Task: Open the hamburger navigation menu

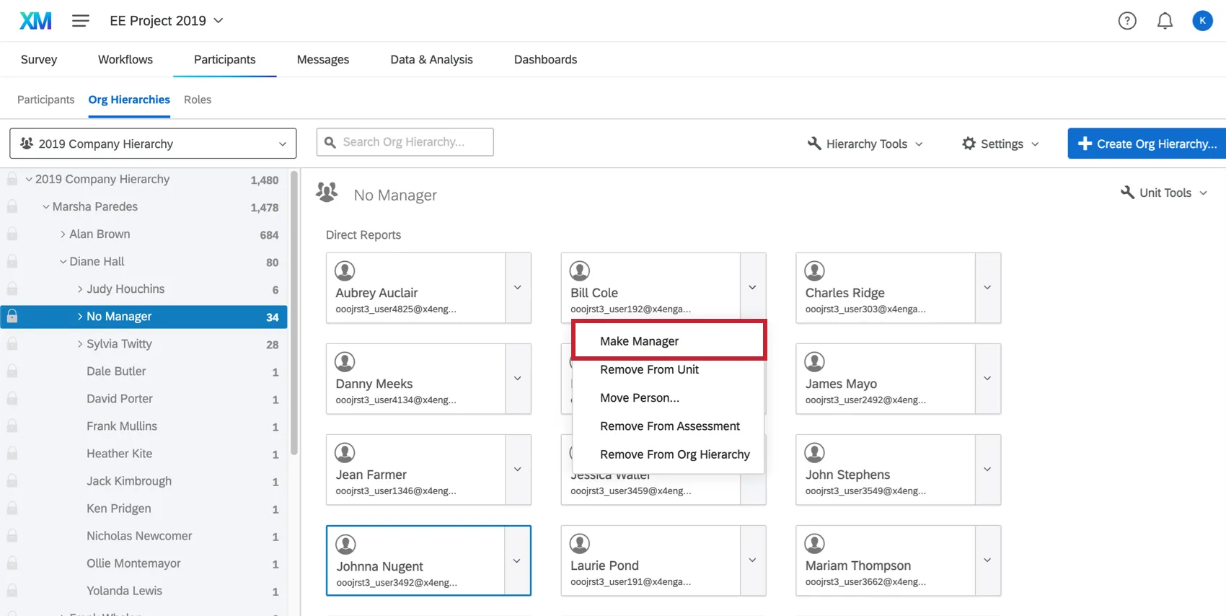Action: pyautogui.click(x=81, y=21)
